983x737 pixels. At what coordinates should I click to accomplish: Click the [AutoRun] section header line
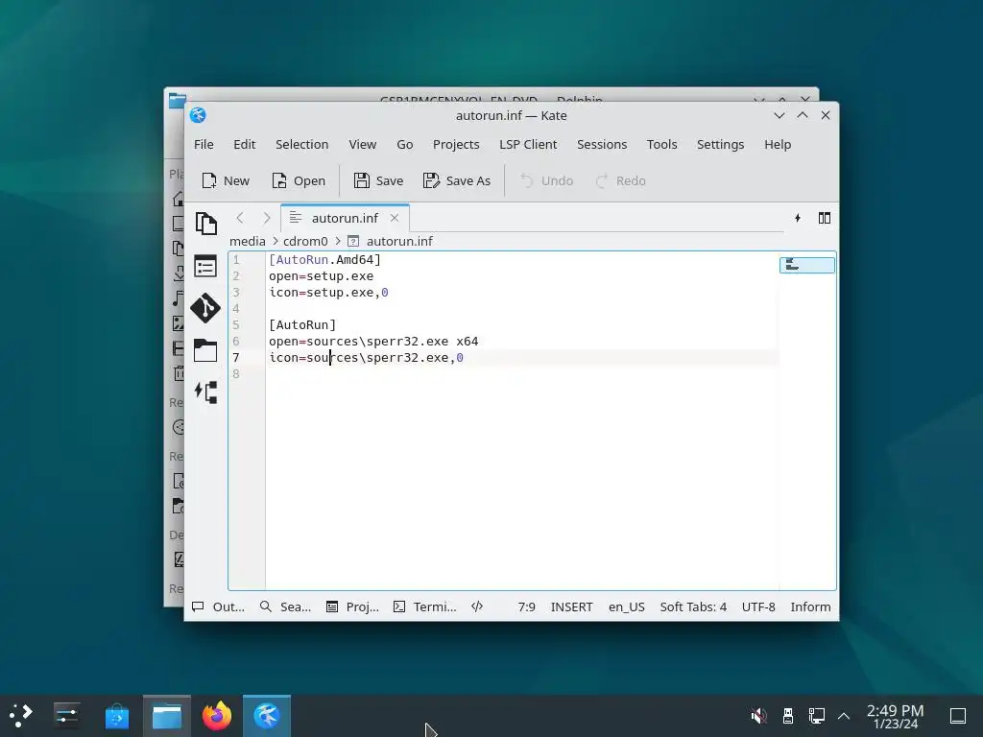(302, 324)
